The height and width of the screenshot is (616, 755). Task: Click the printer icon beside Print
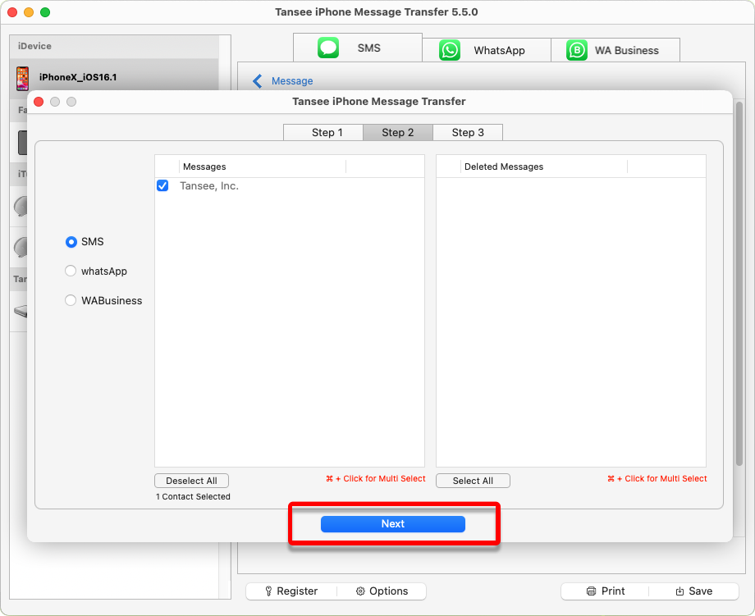(591, 591)
